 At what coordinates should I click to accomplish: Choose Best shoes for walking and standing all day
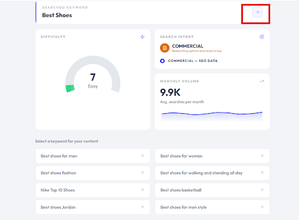click(x=212, y=173)
